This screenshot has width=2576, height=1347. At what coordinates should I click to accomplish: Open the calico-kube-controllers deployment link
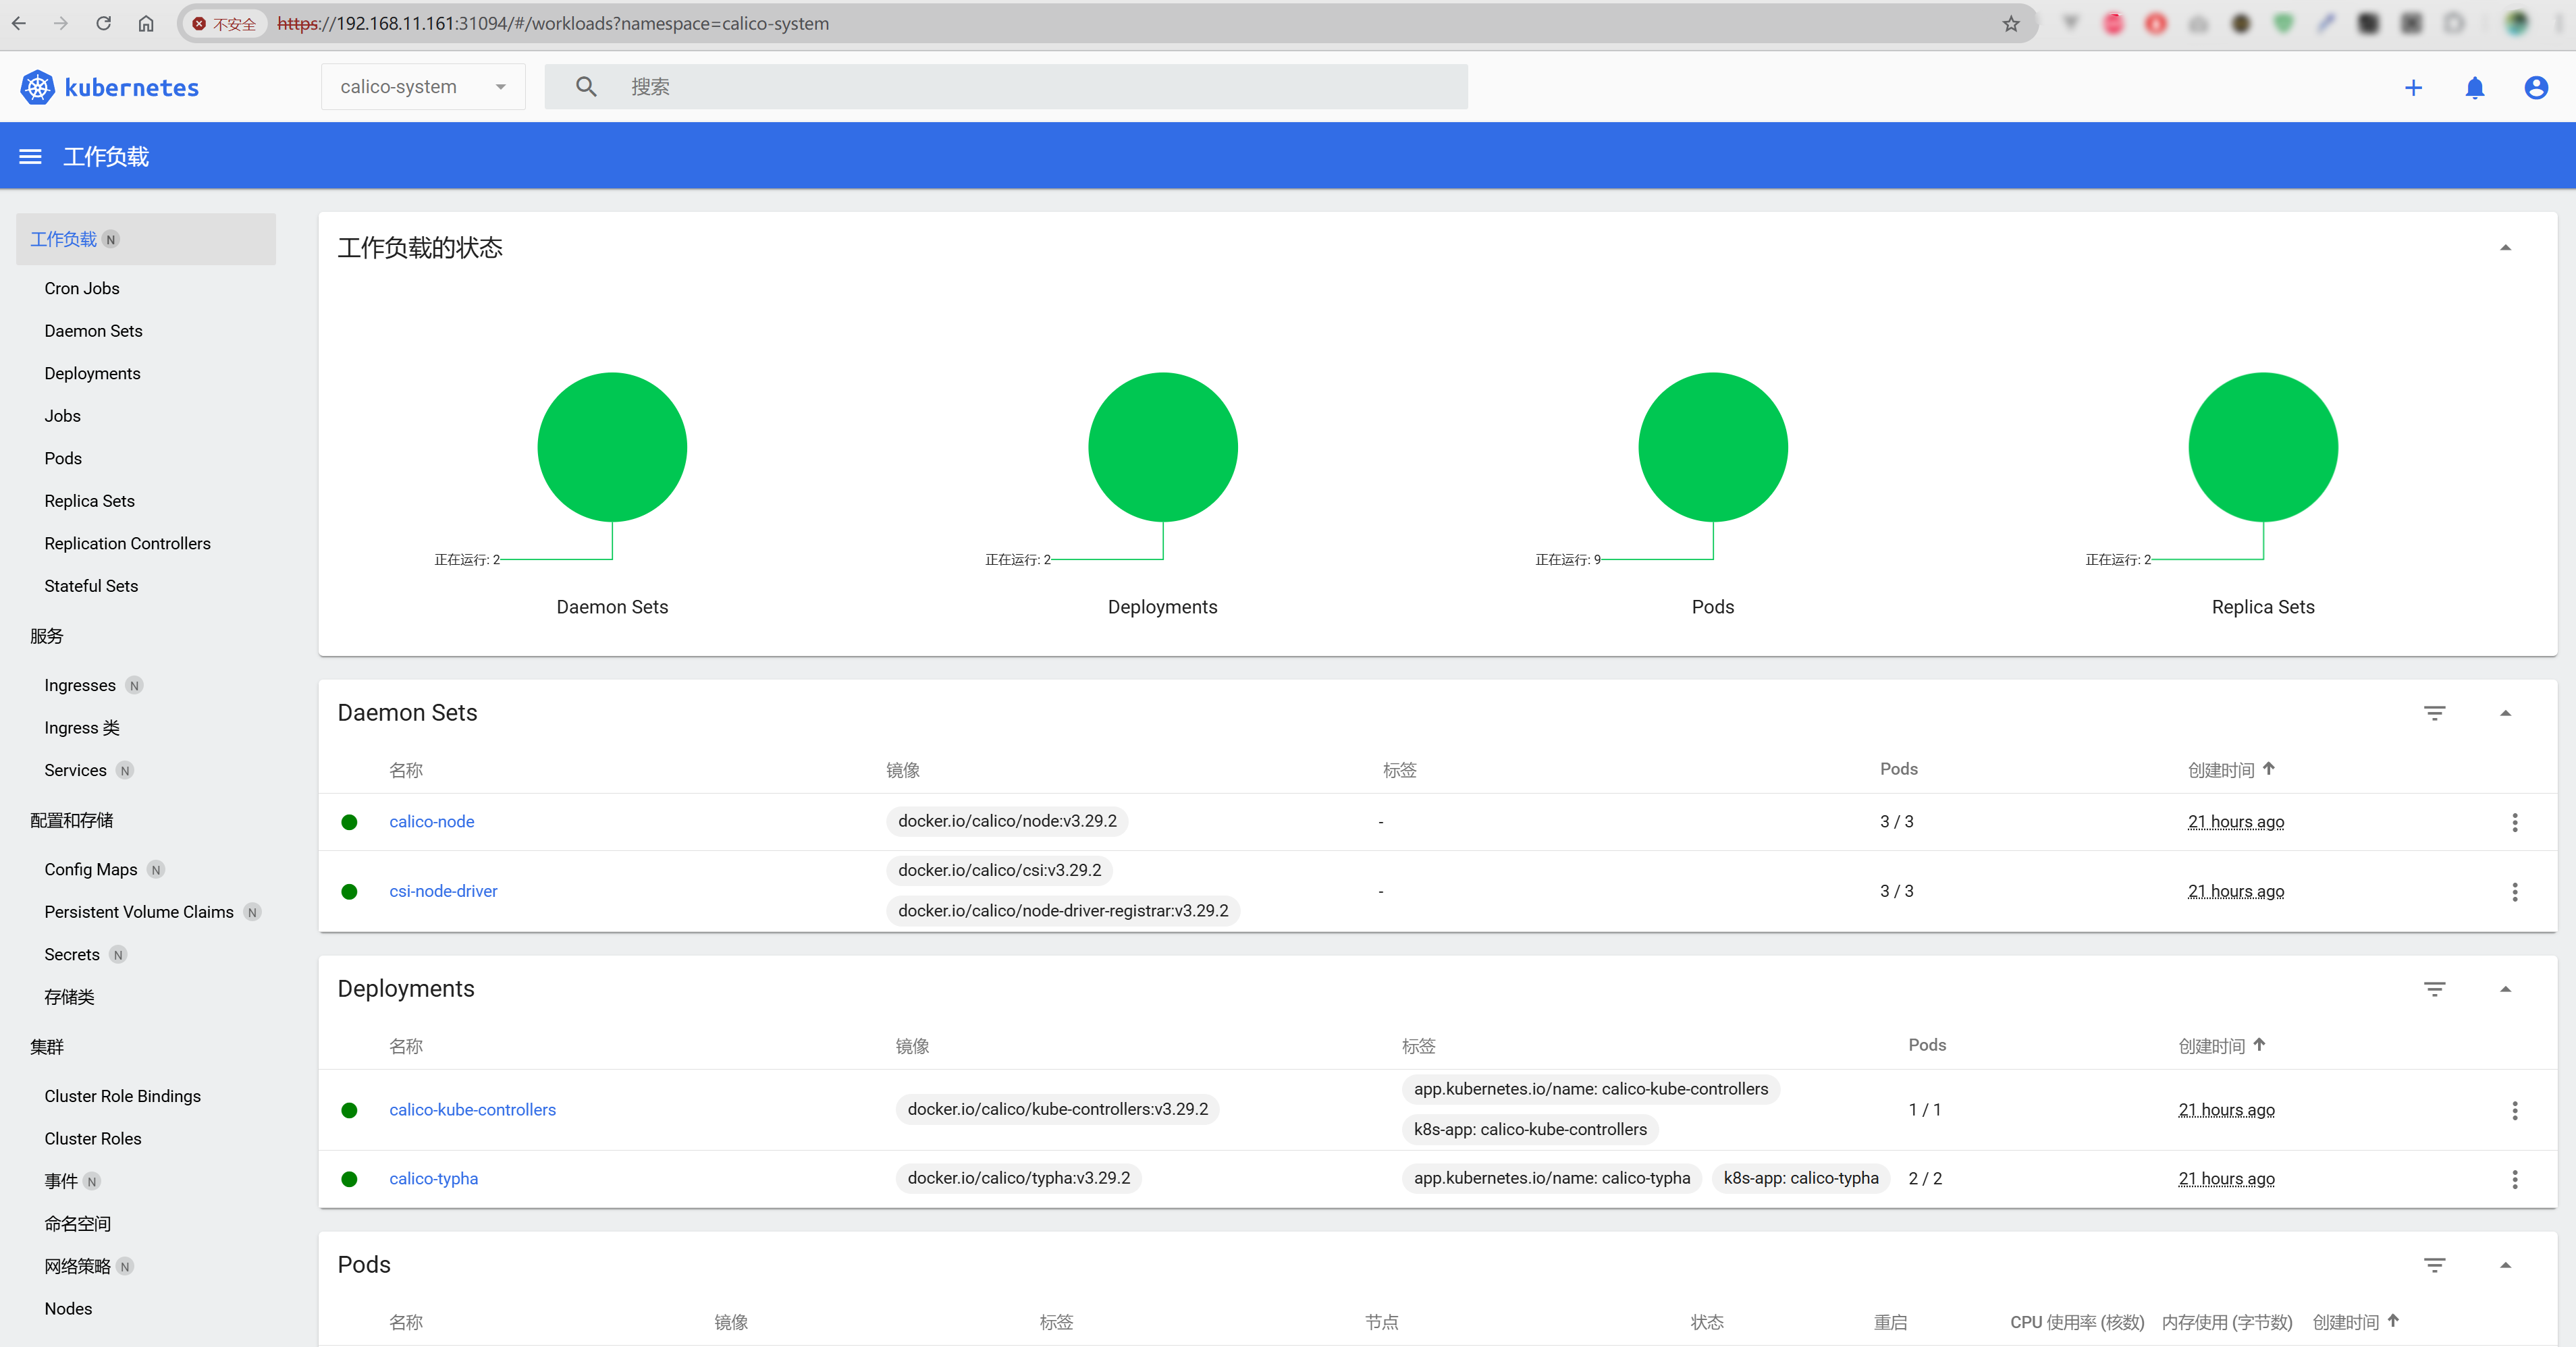point(472,1110)
